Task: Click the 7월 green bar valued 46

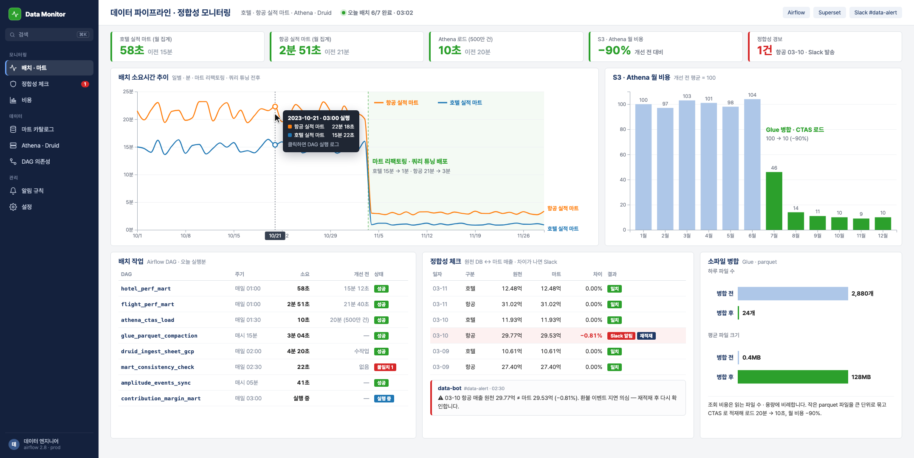Action: [x=774, y=201]
